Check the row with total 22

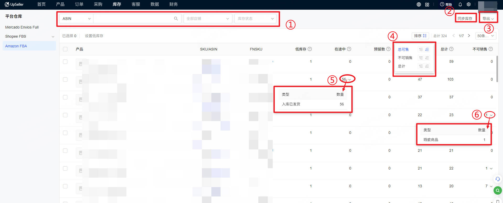click(65, 168)
